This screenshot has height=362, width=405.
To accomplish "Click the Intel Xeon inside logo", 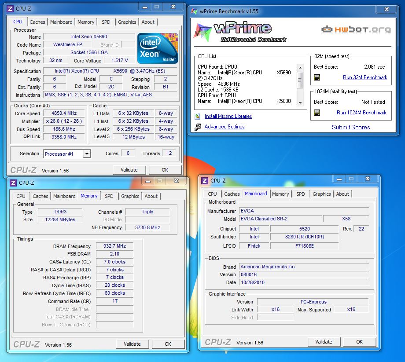I will [x=158, y=48].
